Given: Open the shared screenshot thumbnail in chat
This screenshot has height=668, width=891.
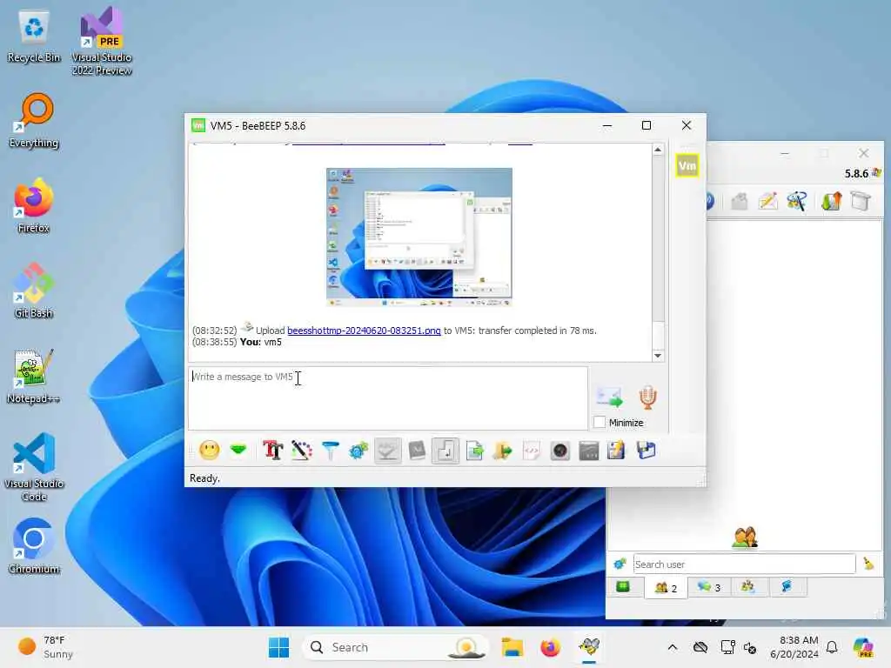Looking at the screenshot, I should (419, 237).
